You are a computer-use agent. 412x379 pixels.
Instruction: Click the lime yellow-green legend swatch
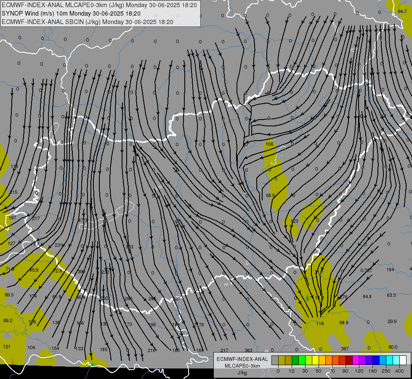click(x=309, y=360)
